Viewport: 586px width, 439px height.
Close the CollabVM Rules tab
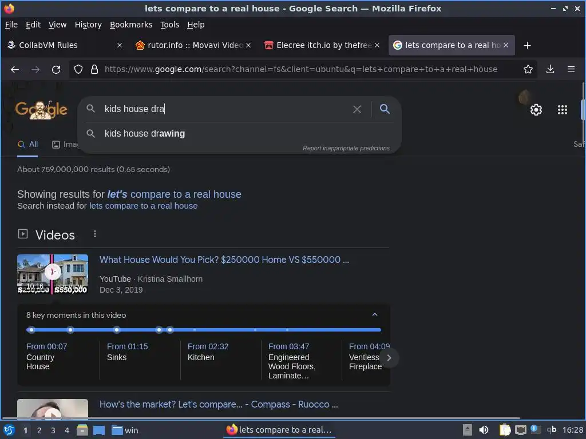point(120,45)
